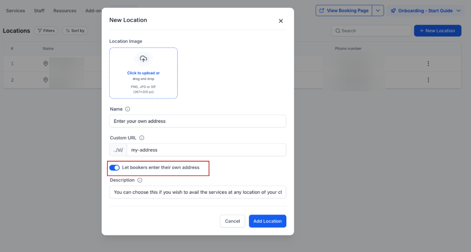Click the Name input field
The image size is (471, 252).
(x=198, y=121)
